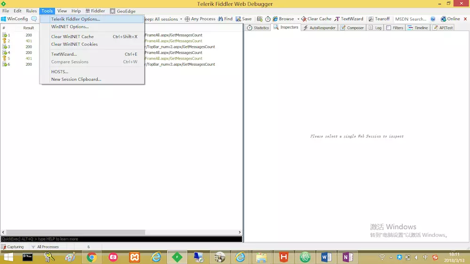Image resolution: width=470 pixels, height=264 pixels.
Task: Click the timer stopwatch toolbar icon
Action: [268, 19]
